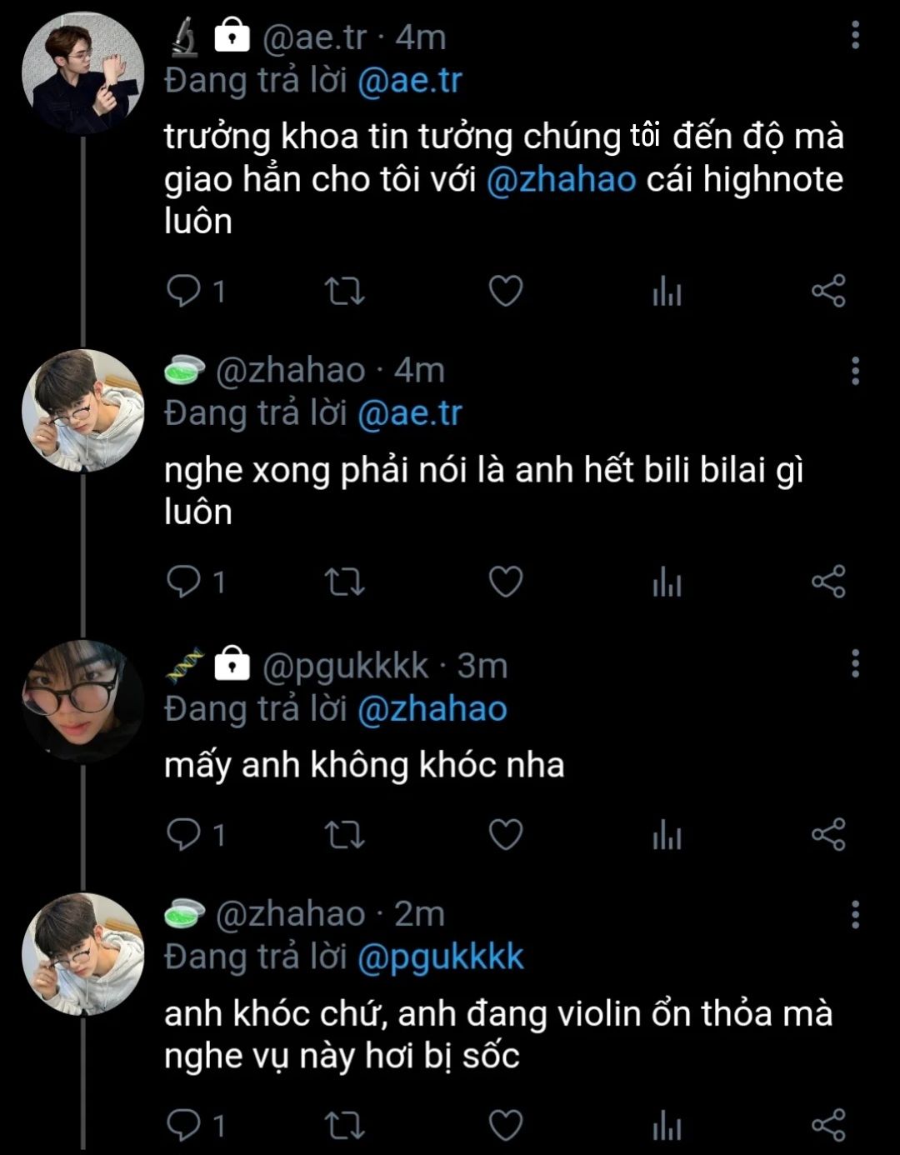The width and height of the screenshot is (900, 1155).
Task: Retweet the @pgukkkk tweet
Action: pyautogui.click(x=344, y=834)
